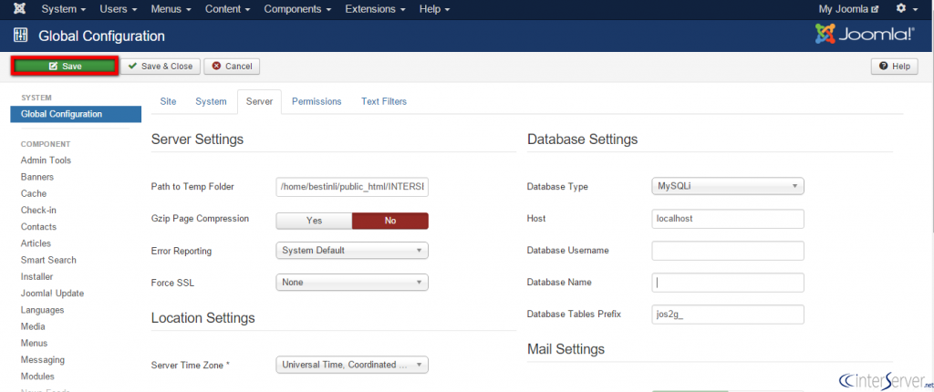Open the Users menu
The width and height of the screenshot is (934, 392).
click(x=119, y=9)
